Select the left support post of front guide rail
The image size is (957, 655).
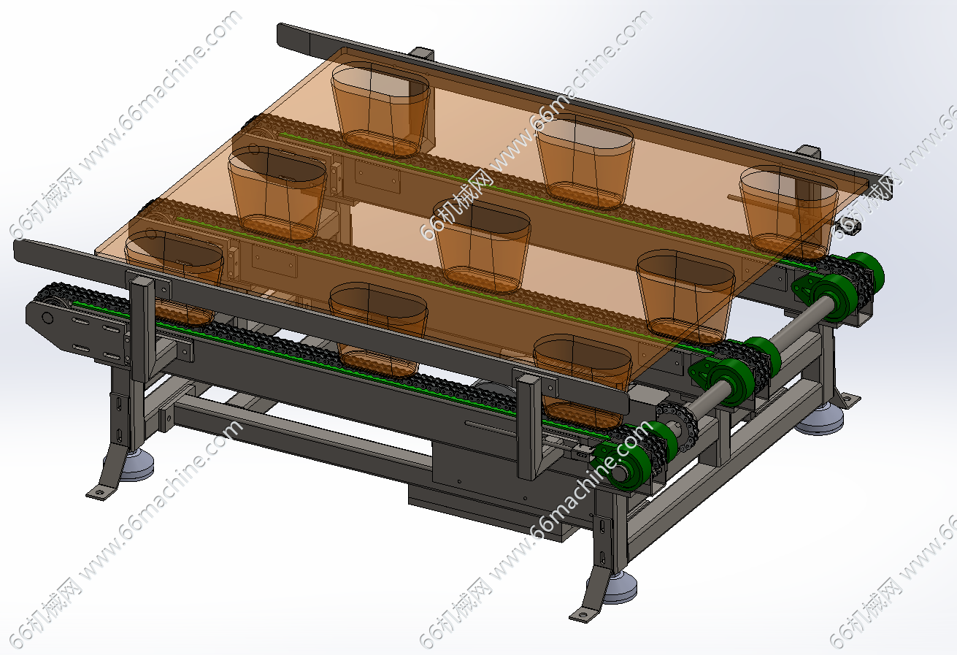point(142,329)
